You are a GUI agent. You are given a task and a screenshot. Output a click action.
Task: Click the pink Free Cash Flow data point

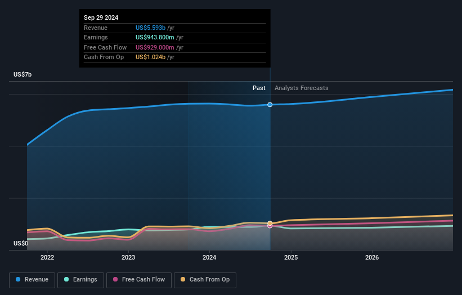(x=270, y=226)
